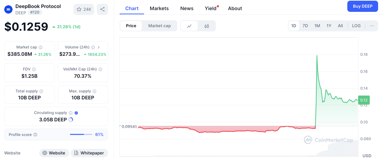Viewport: 383px width, 159px height.
Task: Click Vol/Mkt Cap (24h) info icon
Action: pos(100,69)
